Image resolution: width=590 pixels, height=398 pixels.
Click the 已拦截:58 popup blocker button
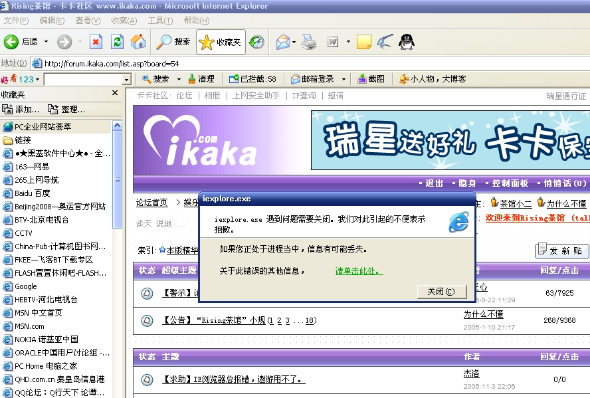tap(252, 79)
